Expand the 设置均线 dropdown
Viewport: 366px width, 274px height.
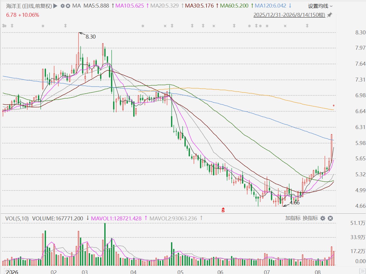pyautogui.click(x=320, y=6)
